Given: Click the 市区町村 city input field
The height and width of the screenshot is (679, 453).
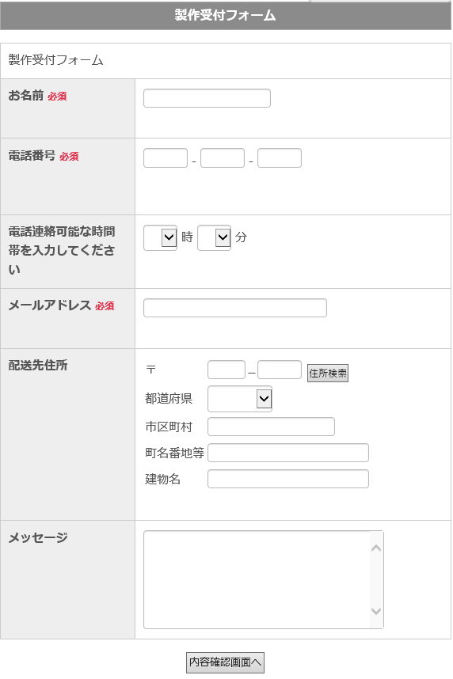Looking at the screenshot, I should (x=271, y=427).
